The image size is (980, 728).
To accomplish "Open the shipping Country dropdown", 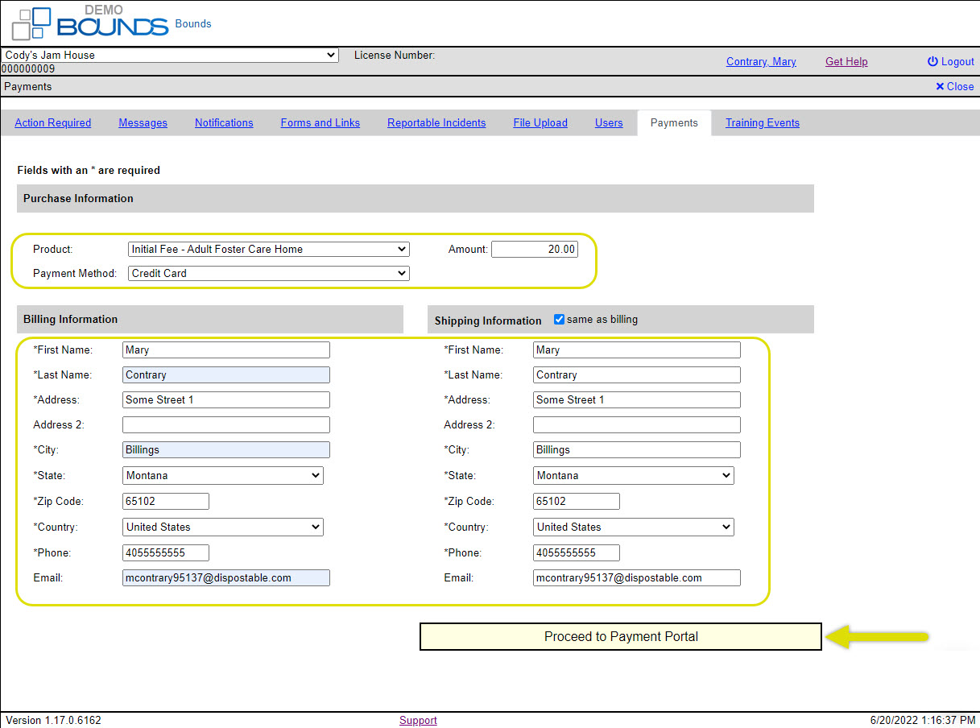I will 634,527.
